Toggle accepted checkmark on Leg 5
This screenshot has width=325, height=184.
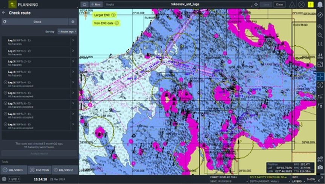point(5,82)
